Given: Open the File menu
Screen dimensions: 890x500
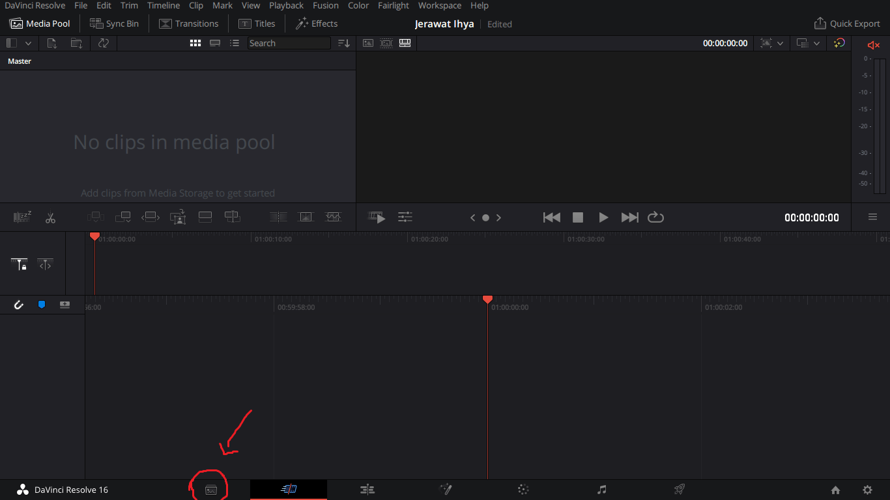Looking at the screenshot, I should [x=81, y=5].
